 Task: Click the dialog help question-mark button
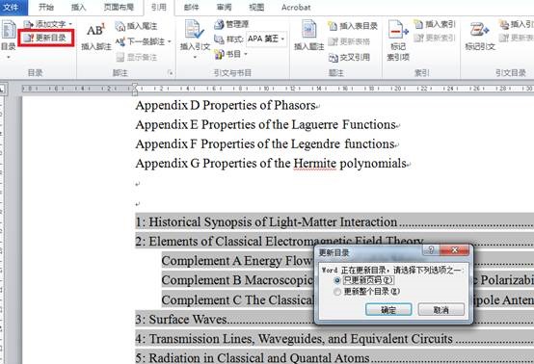tap(431, 250)
